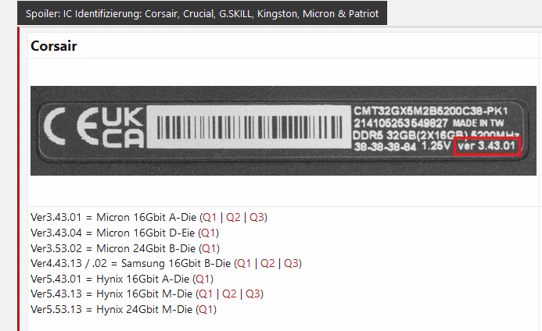Click the CMT32GX5M2B6200C38-PK1 model text in image
The height and width of the screenshot is (331, 542).
(430, 111)
